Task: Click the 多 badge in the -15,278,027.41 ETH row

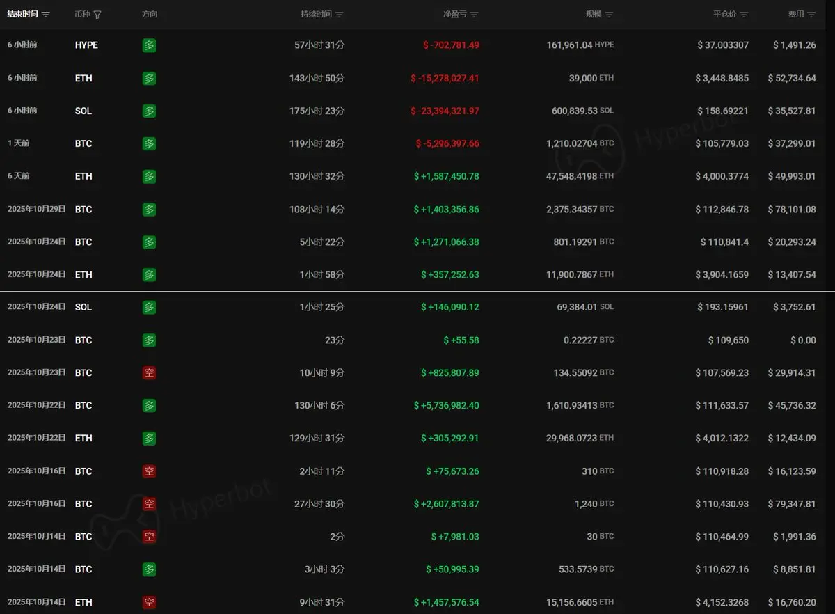Action: point(149,79)
